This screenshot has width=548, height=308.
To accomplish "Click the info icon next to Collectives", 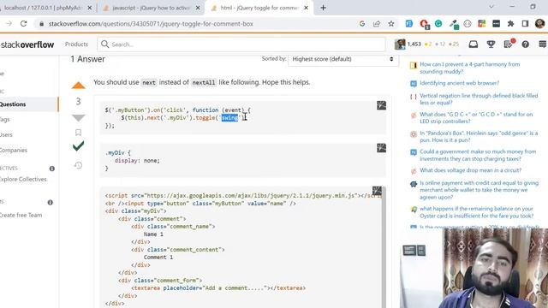I will pos(52,169).
